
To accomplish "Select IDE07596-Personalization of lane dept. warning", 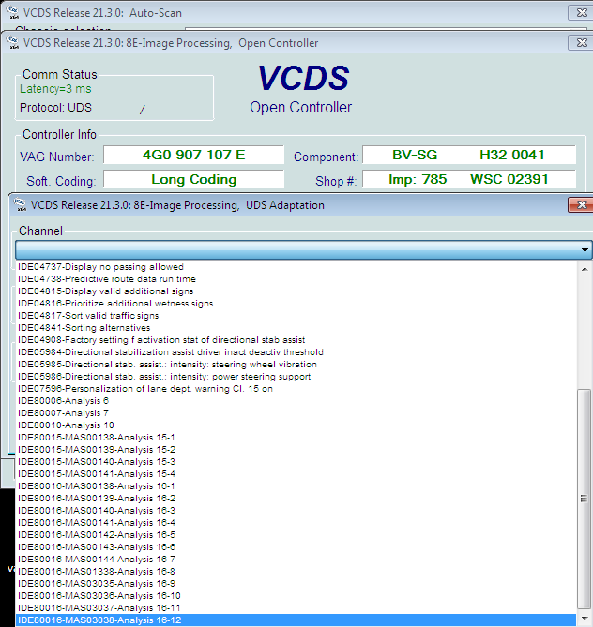I will click(296, 389).
